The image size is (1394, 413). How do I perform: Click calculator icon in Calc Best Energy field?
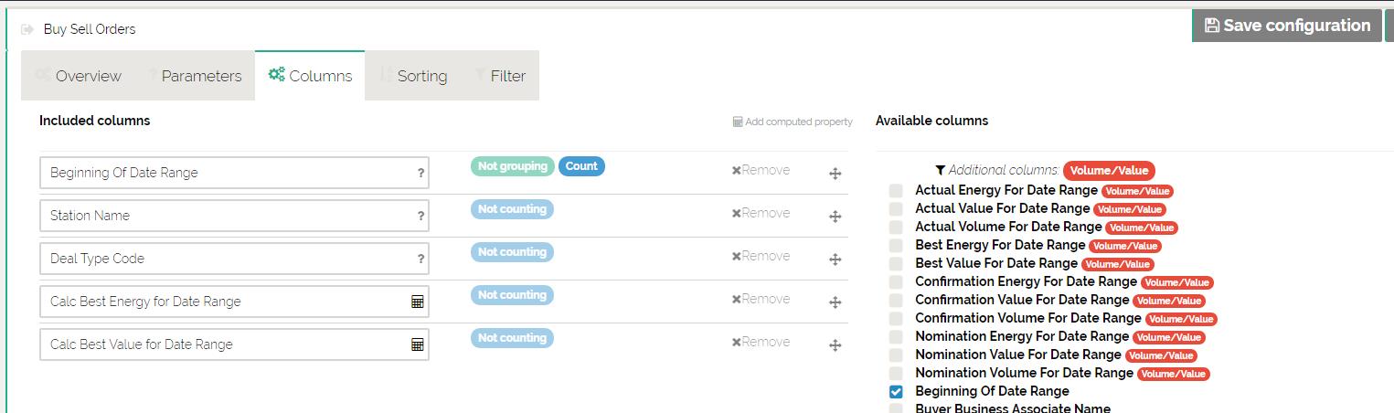[417, 302]
